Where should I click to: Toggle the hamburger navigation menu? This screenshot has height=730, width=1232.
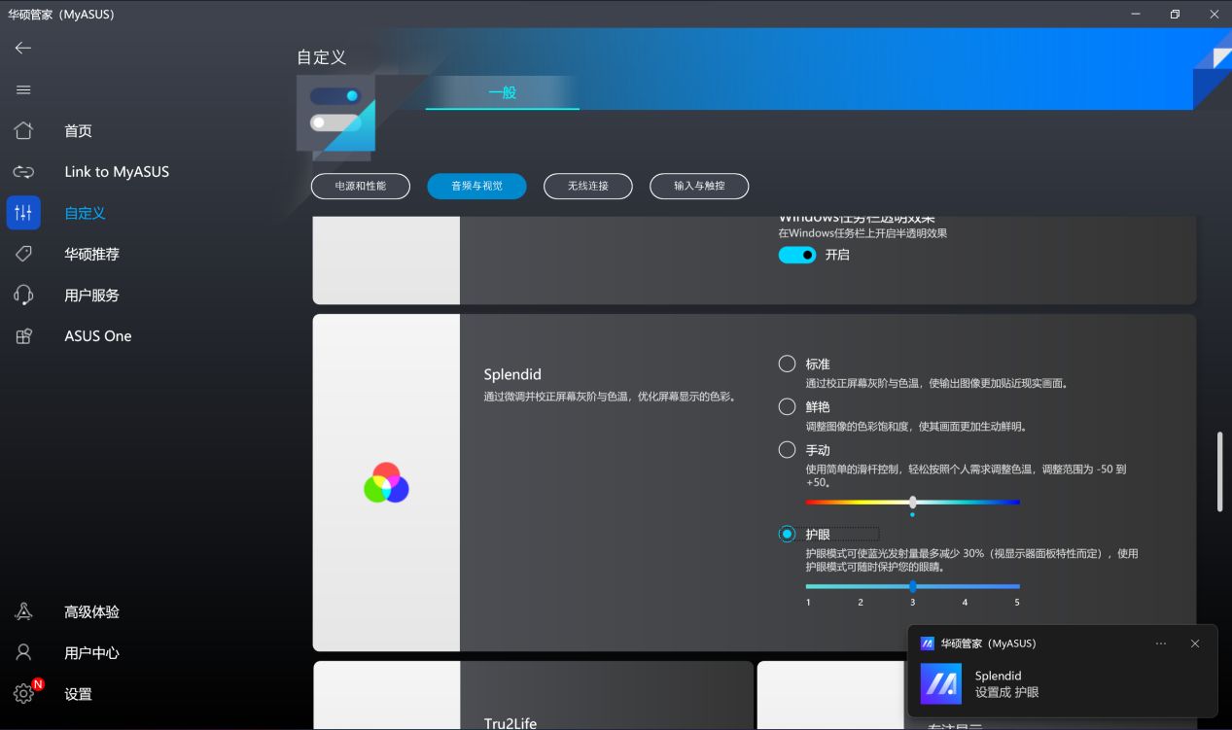coord(23,90)
